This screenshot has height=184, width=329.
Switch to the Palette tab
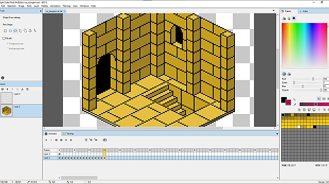click(x=289, y=12)
